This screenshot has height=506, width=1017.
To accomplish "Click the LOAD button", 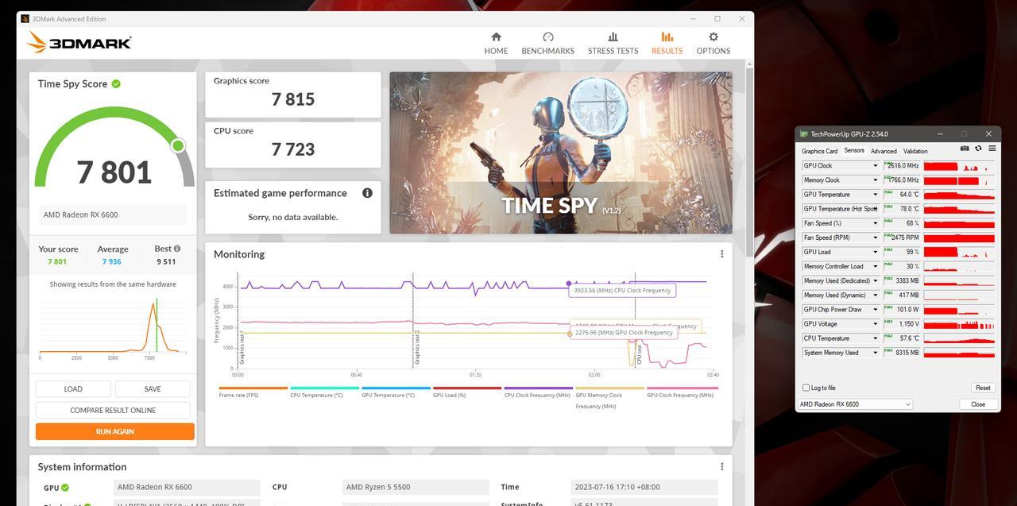I will point(73,388).
